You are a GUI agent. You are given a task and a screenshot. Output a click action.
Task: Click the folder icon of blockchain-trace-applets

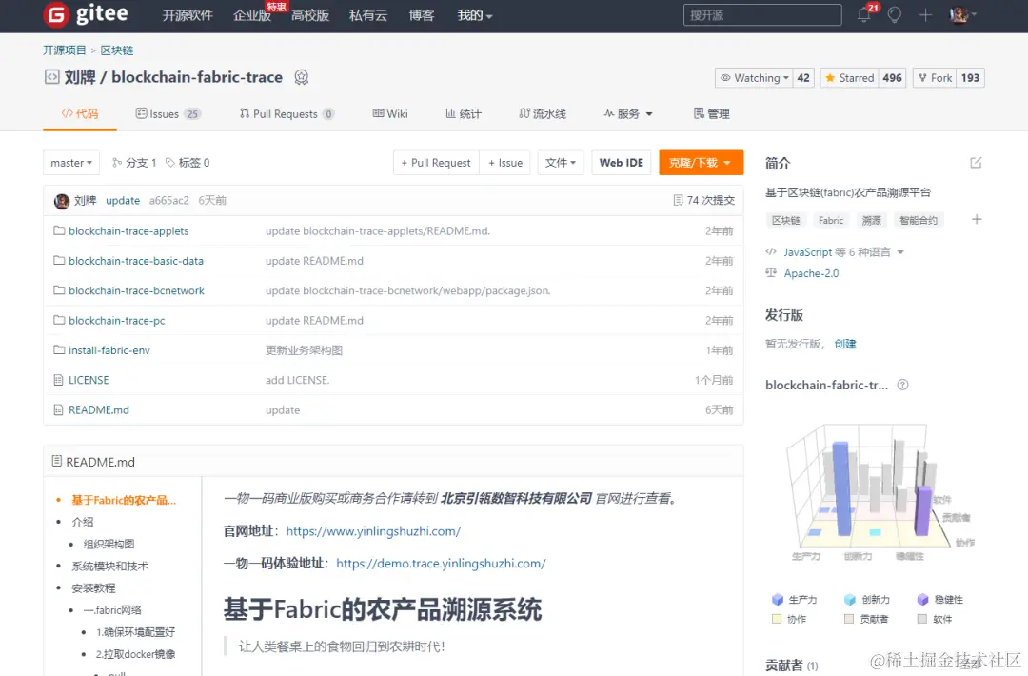click(x=59, y=230)
